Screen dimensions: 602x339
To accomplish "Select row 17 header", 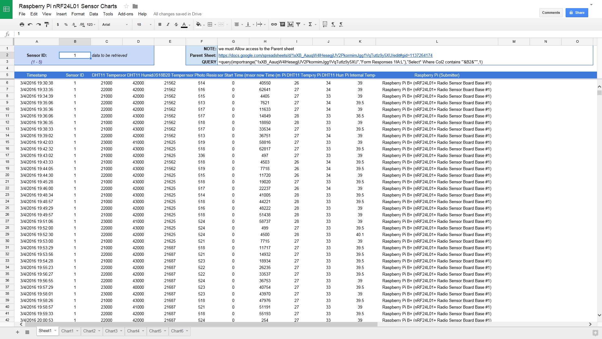I will click(7, 155).
